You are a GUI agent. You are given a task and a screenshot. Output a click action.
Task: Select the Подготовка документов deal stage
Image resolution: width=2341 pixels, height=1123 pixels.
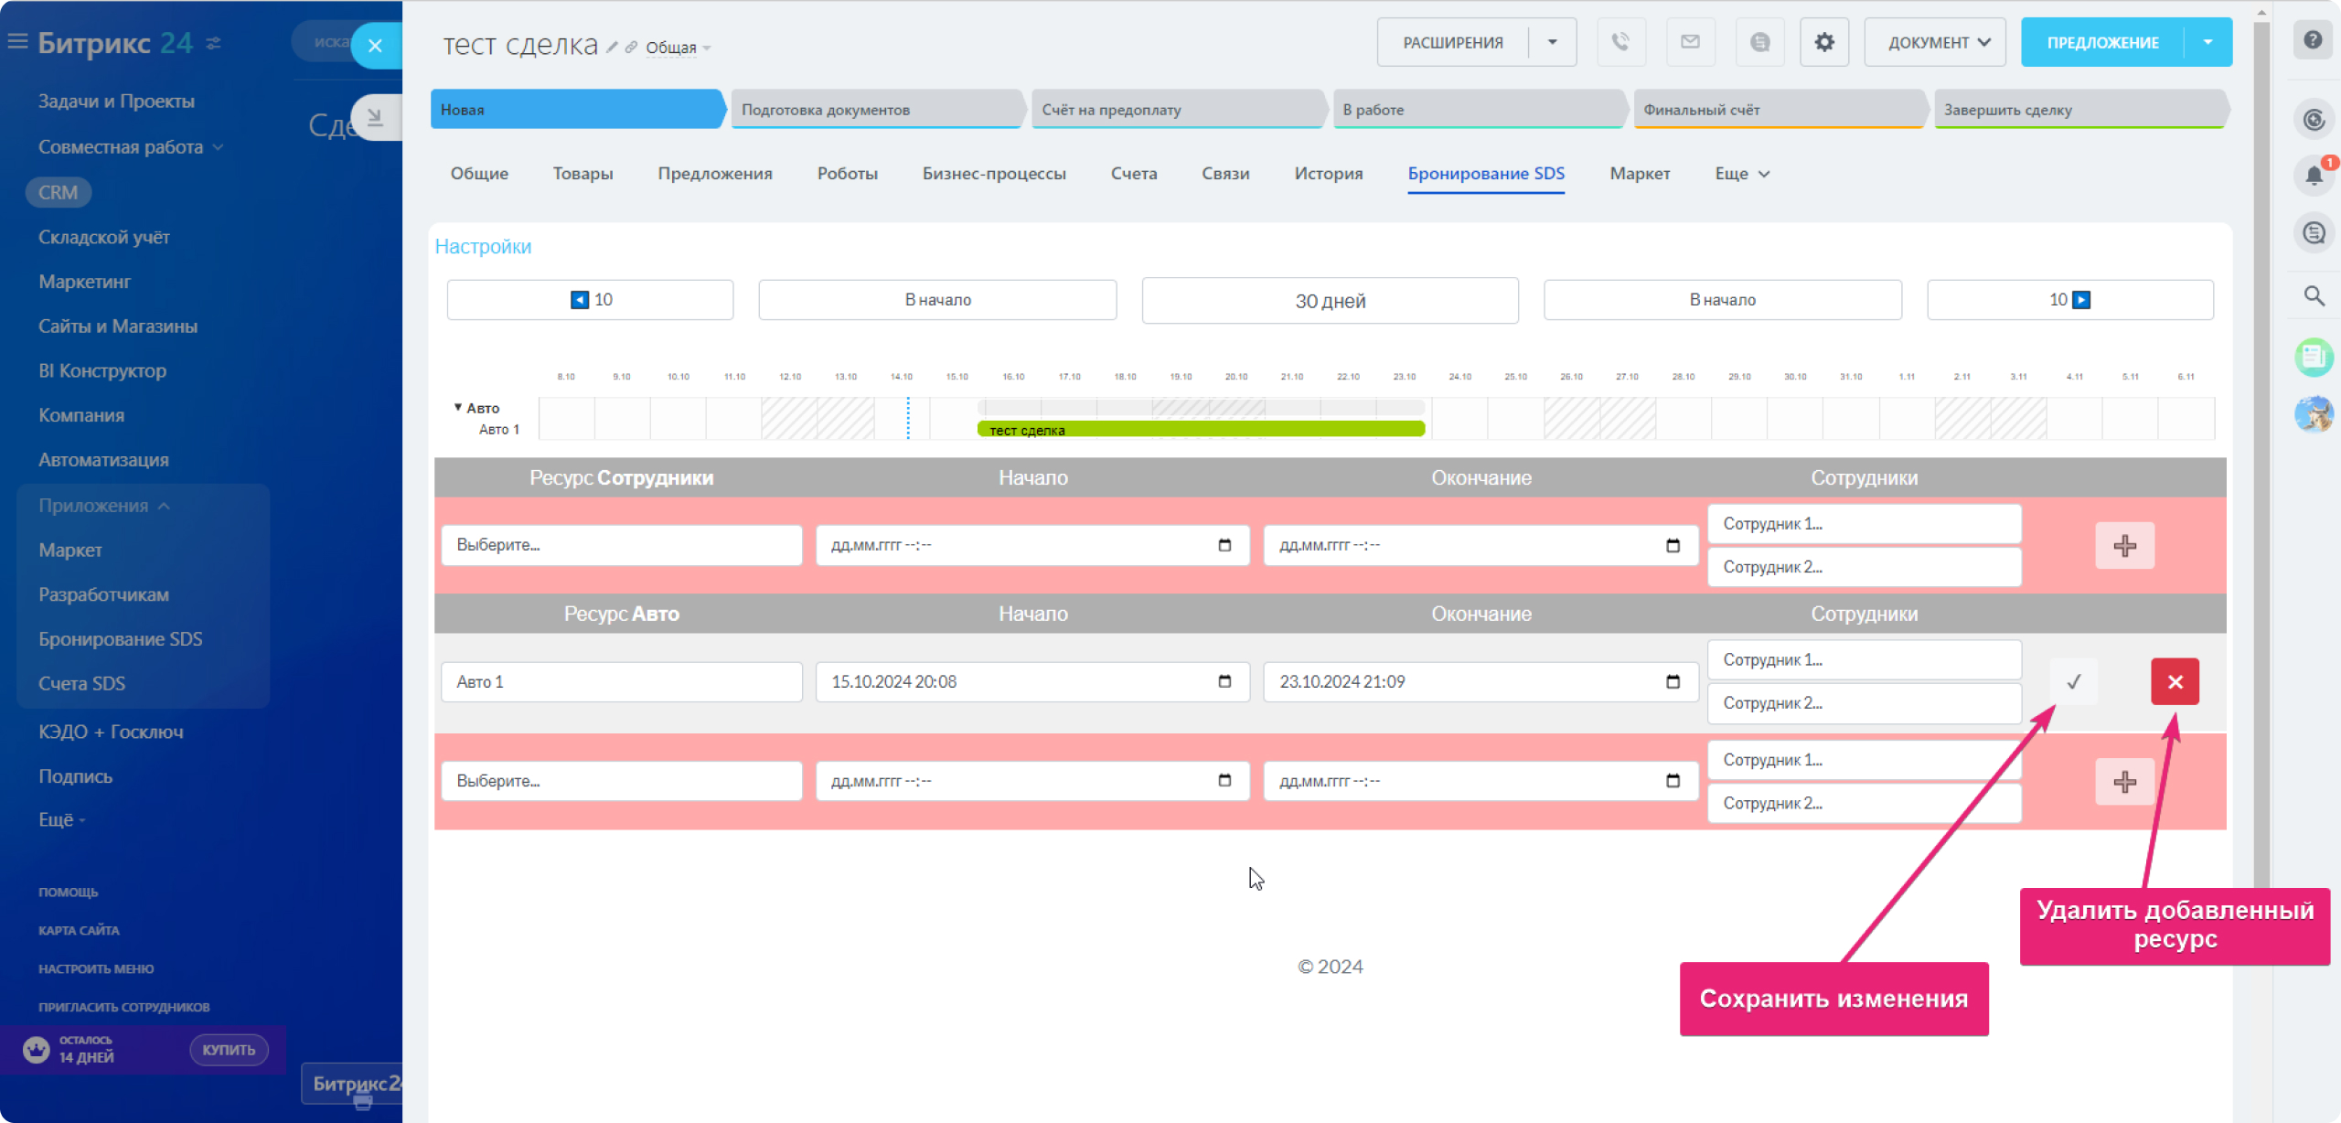[x=874, y=110]
